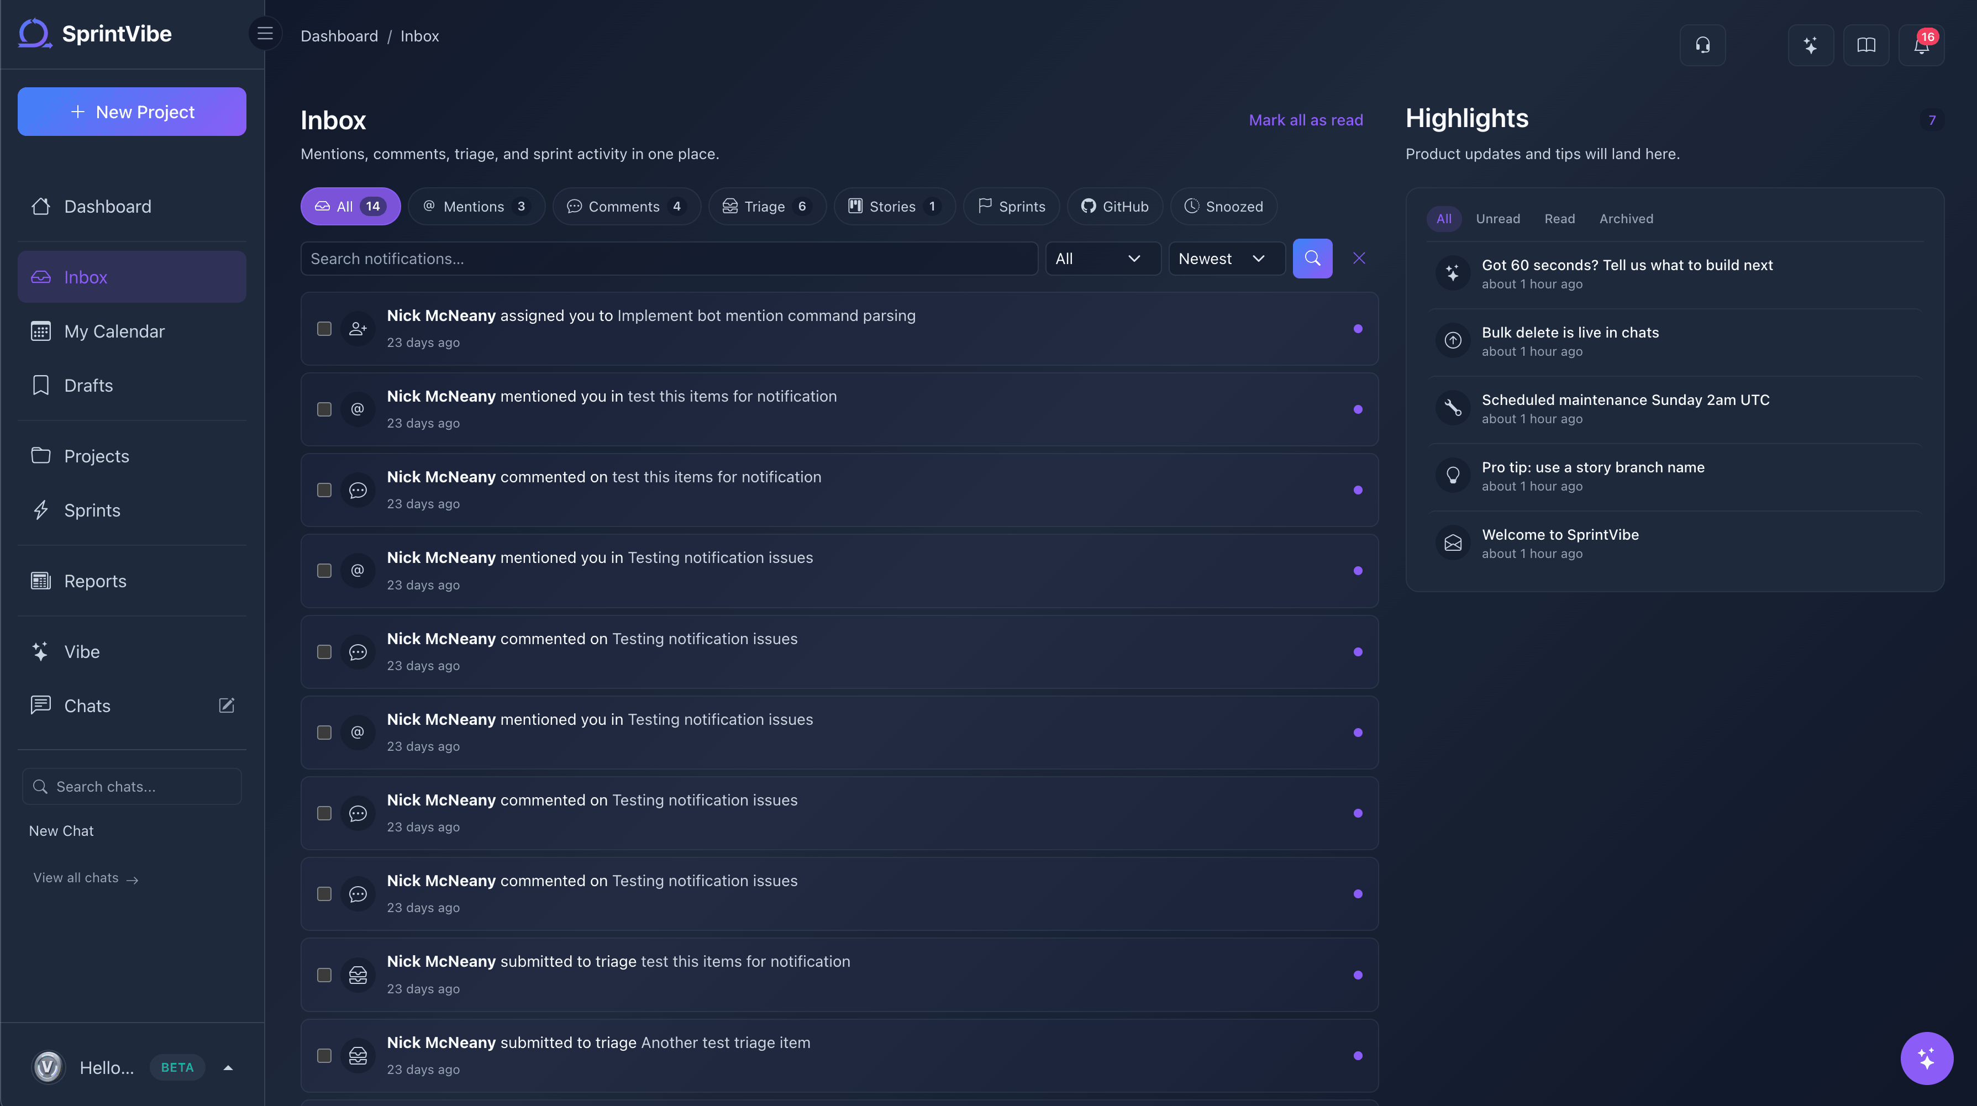Open support via the headset icon

(x=1702, y=45)
